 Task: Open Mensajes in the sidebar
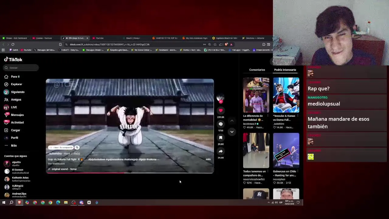pyautogui.click(x=14, y=115)
